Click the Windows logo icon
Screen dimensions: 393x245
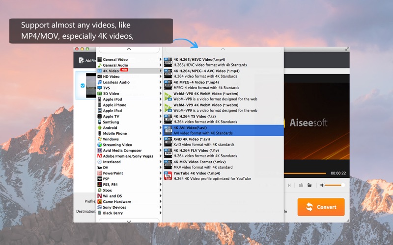point(100,139)
